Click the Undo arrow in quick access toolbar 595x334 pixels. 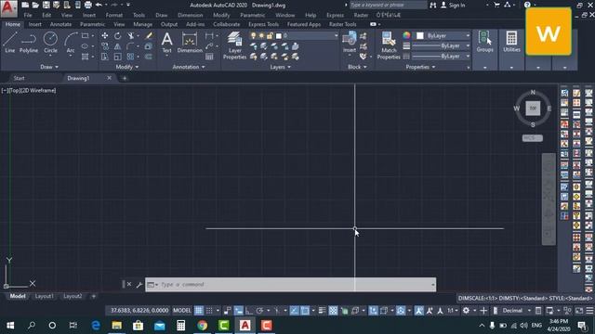click(x=99, y=5)
